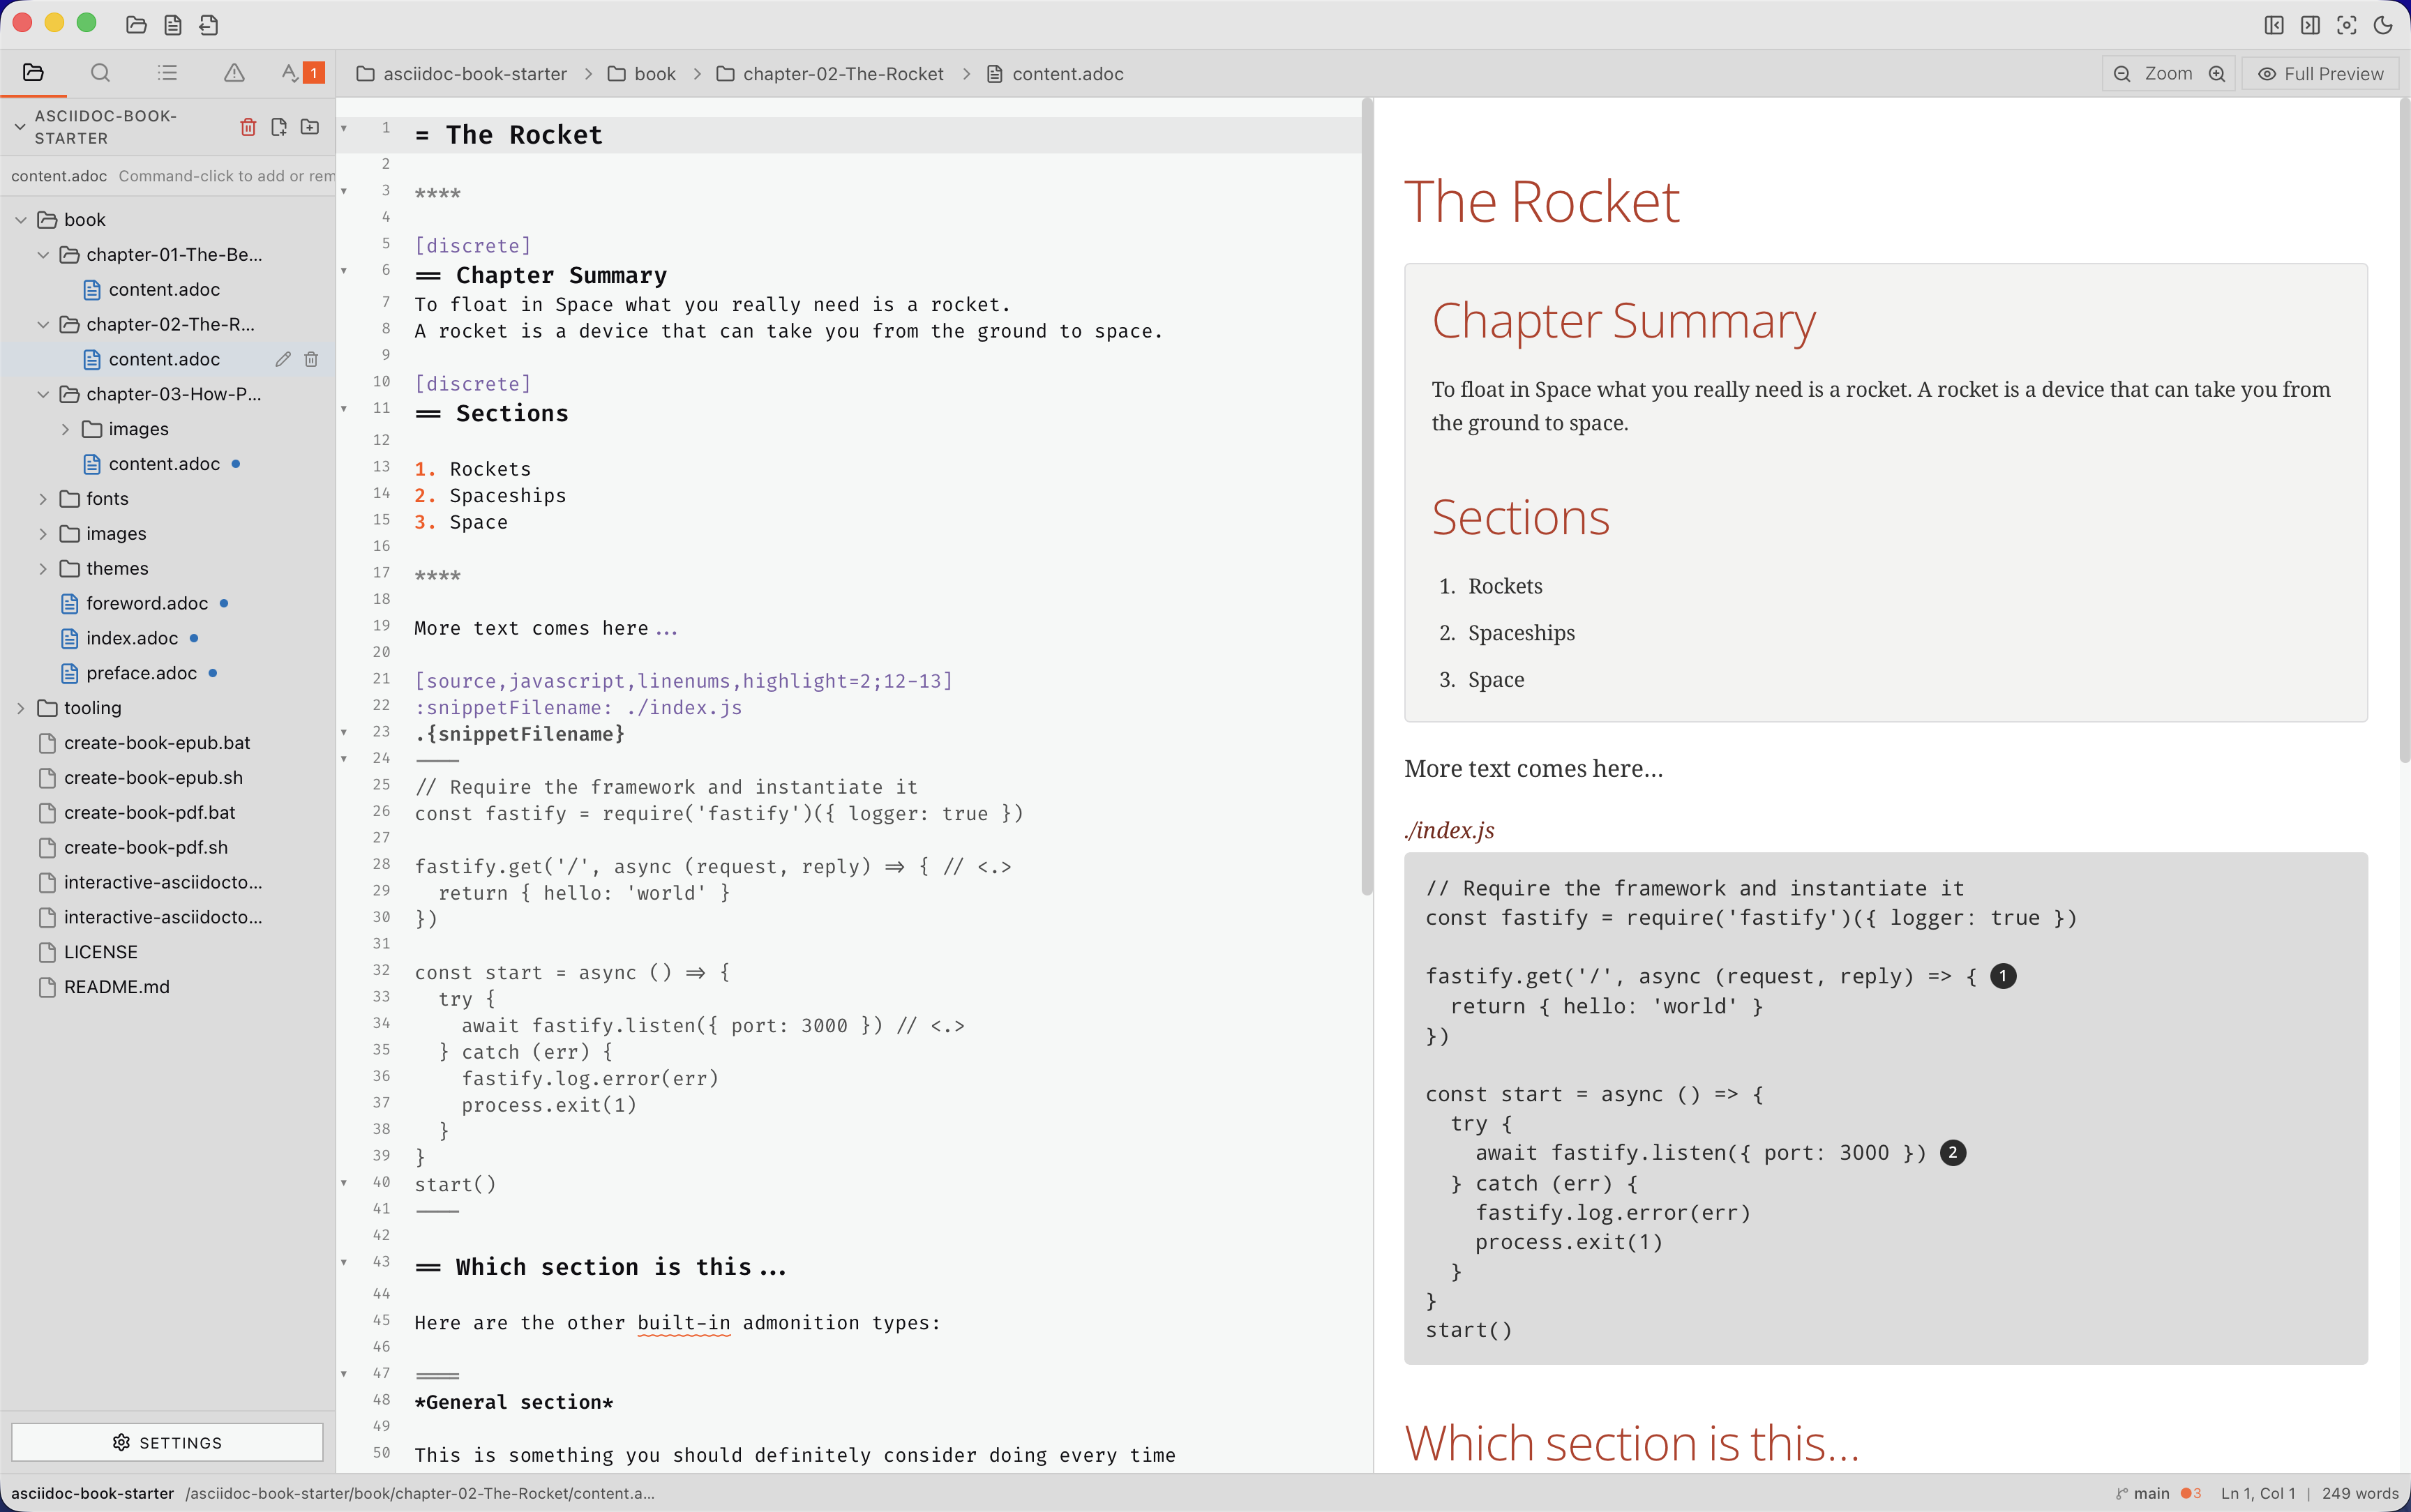The width and height of the screenshot is (2411, 1512).
Task: Open create-book-pdf.sh file
Action: 146,847
